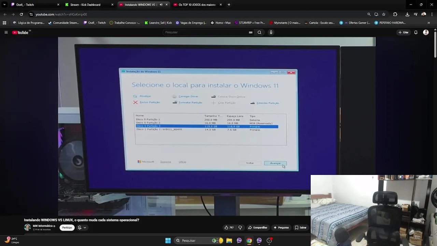
Task: Show more bookmarks with the chevron
Action: [x=429, y=23]
